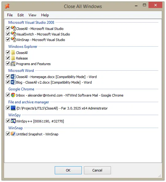Viewport: 166px width, 182px height.
Task: Open the File menu
Action: point(10,15)
